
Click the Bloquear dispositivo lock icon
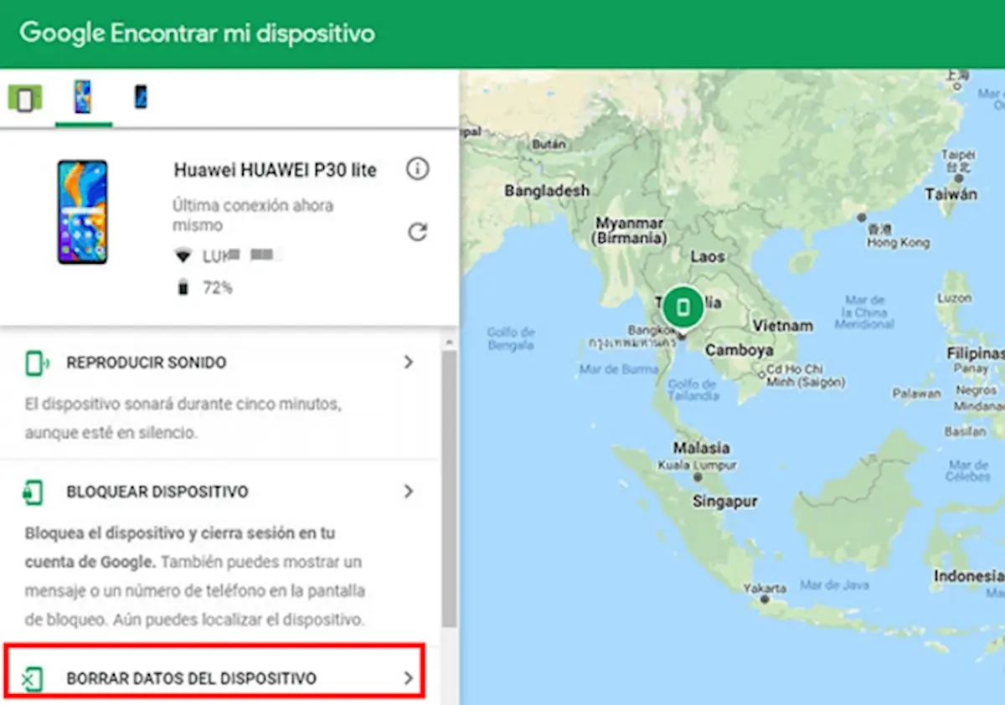33,492
